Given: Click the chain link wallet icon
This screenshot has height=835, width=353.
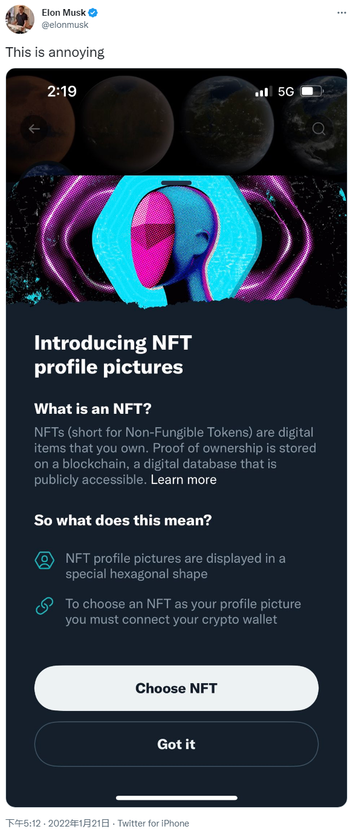Looking at the screenshot, I should [x=45, y=606].
